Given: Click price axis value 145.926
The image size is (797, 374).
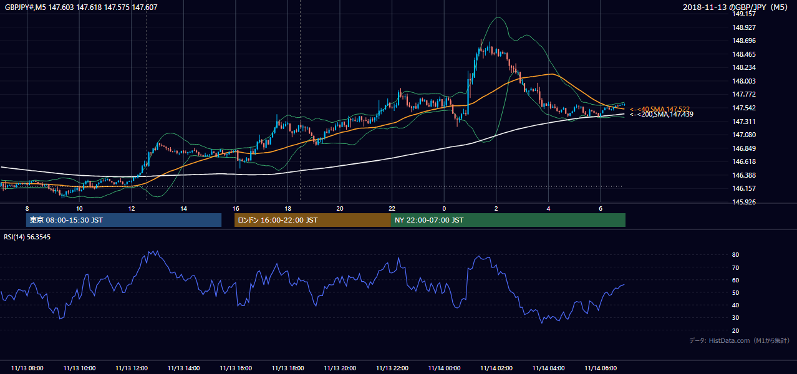Looking at the screenshot, I should [x=744, y=202].
